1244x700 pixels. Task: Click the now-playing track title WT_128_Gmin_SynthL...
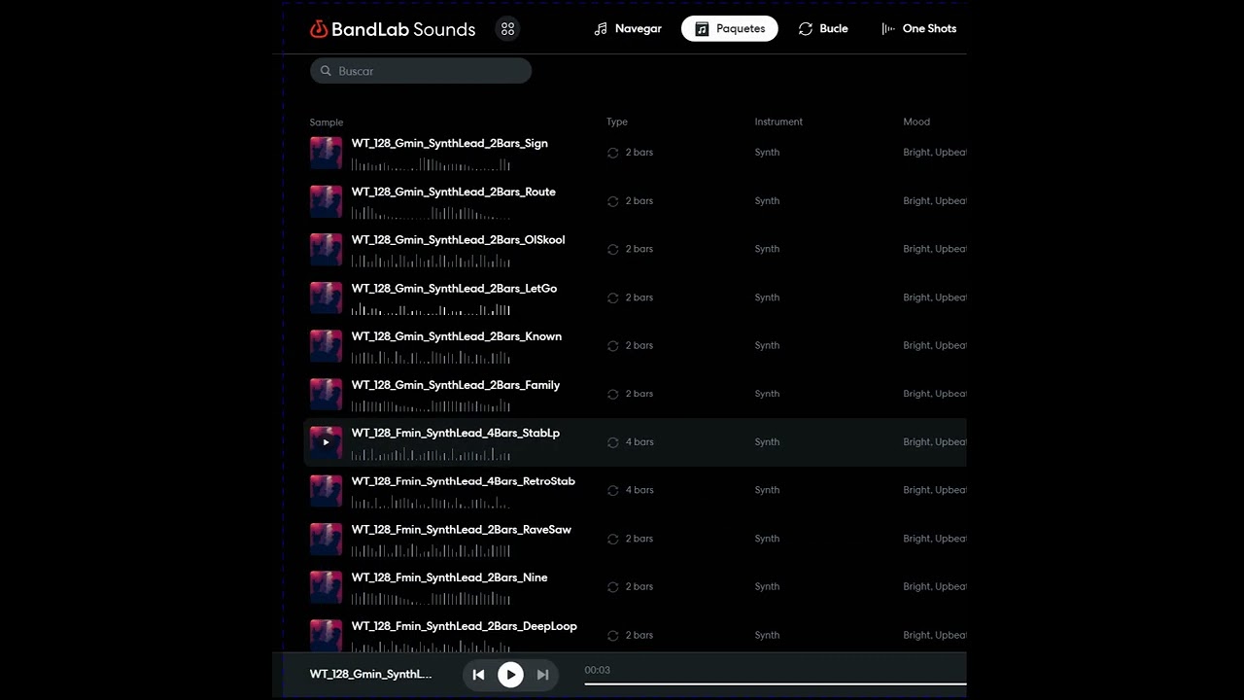click(x=371, y=674)
